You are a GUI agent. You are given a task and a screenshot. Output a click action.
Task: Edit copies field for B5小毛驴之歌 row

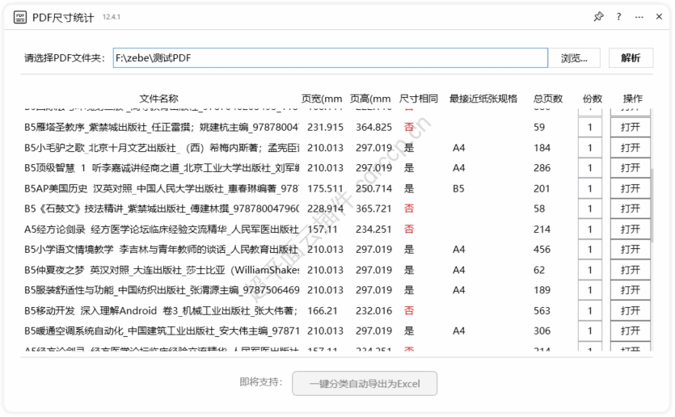click(x=590, y=148)
